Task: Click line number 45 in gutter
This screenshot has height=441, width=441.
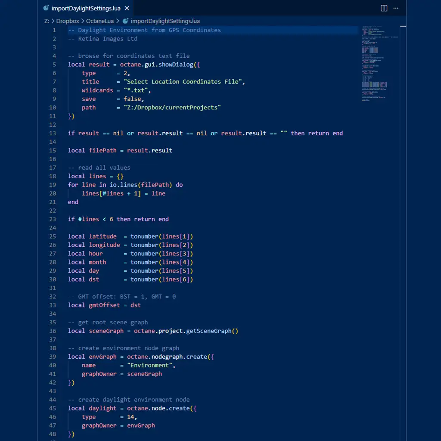Action: point(53,408)
